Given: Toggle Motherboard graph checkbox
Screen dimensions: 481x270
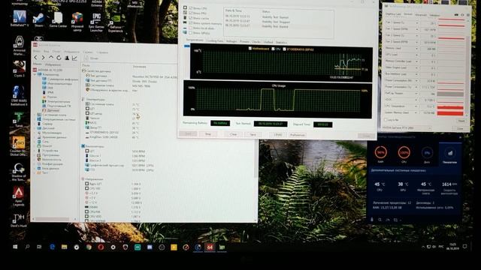Looking at the screenshot, I should (250, 48).
